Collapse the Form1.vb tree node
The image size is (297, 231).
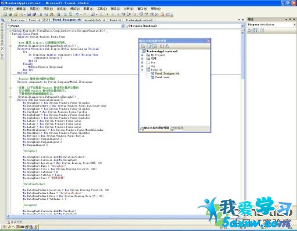pyautogui.click(x=142, y=70)
